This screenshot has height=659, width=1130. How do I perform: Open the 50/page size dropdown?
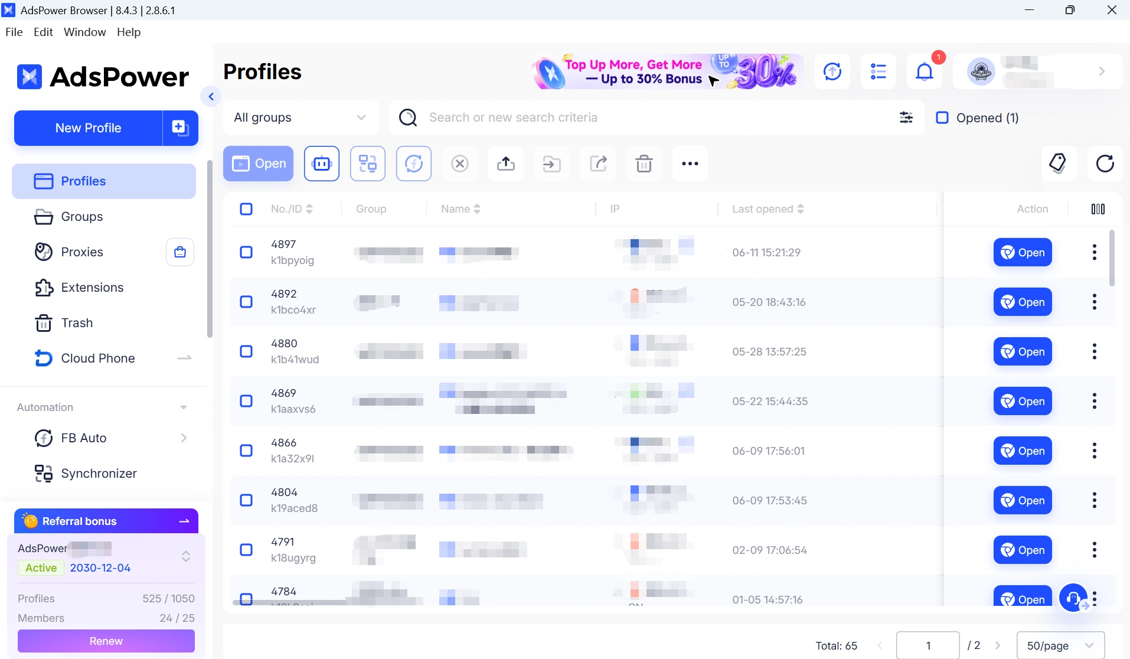click(1060, 645)
